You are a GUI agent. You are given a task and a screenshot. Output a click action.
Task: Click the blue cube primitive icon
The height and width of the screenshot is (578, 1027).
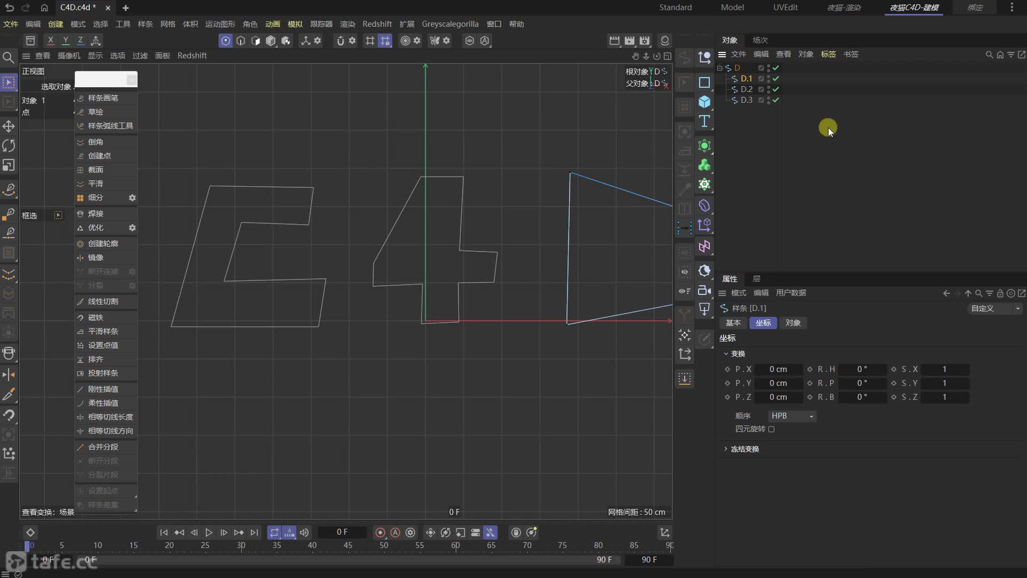(x=704, y=102)
